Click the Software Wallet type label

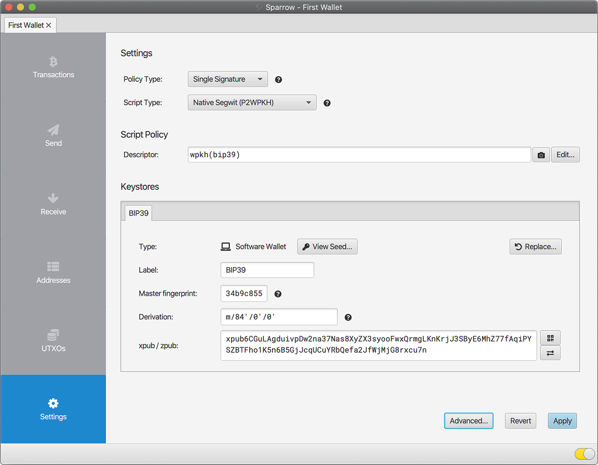pos(261,247)
